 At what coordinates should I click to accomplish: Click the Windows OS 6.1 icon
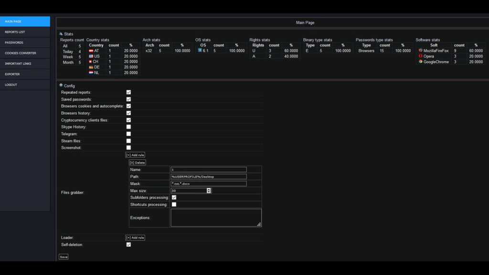point(200,51)
